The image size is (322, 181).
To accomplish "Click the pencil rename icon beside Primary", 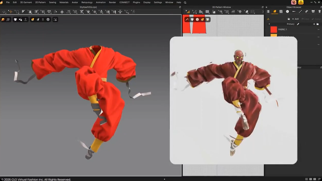I will [298, 24].
